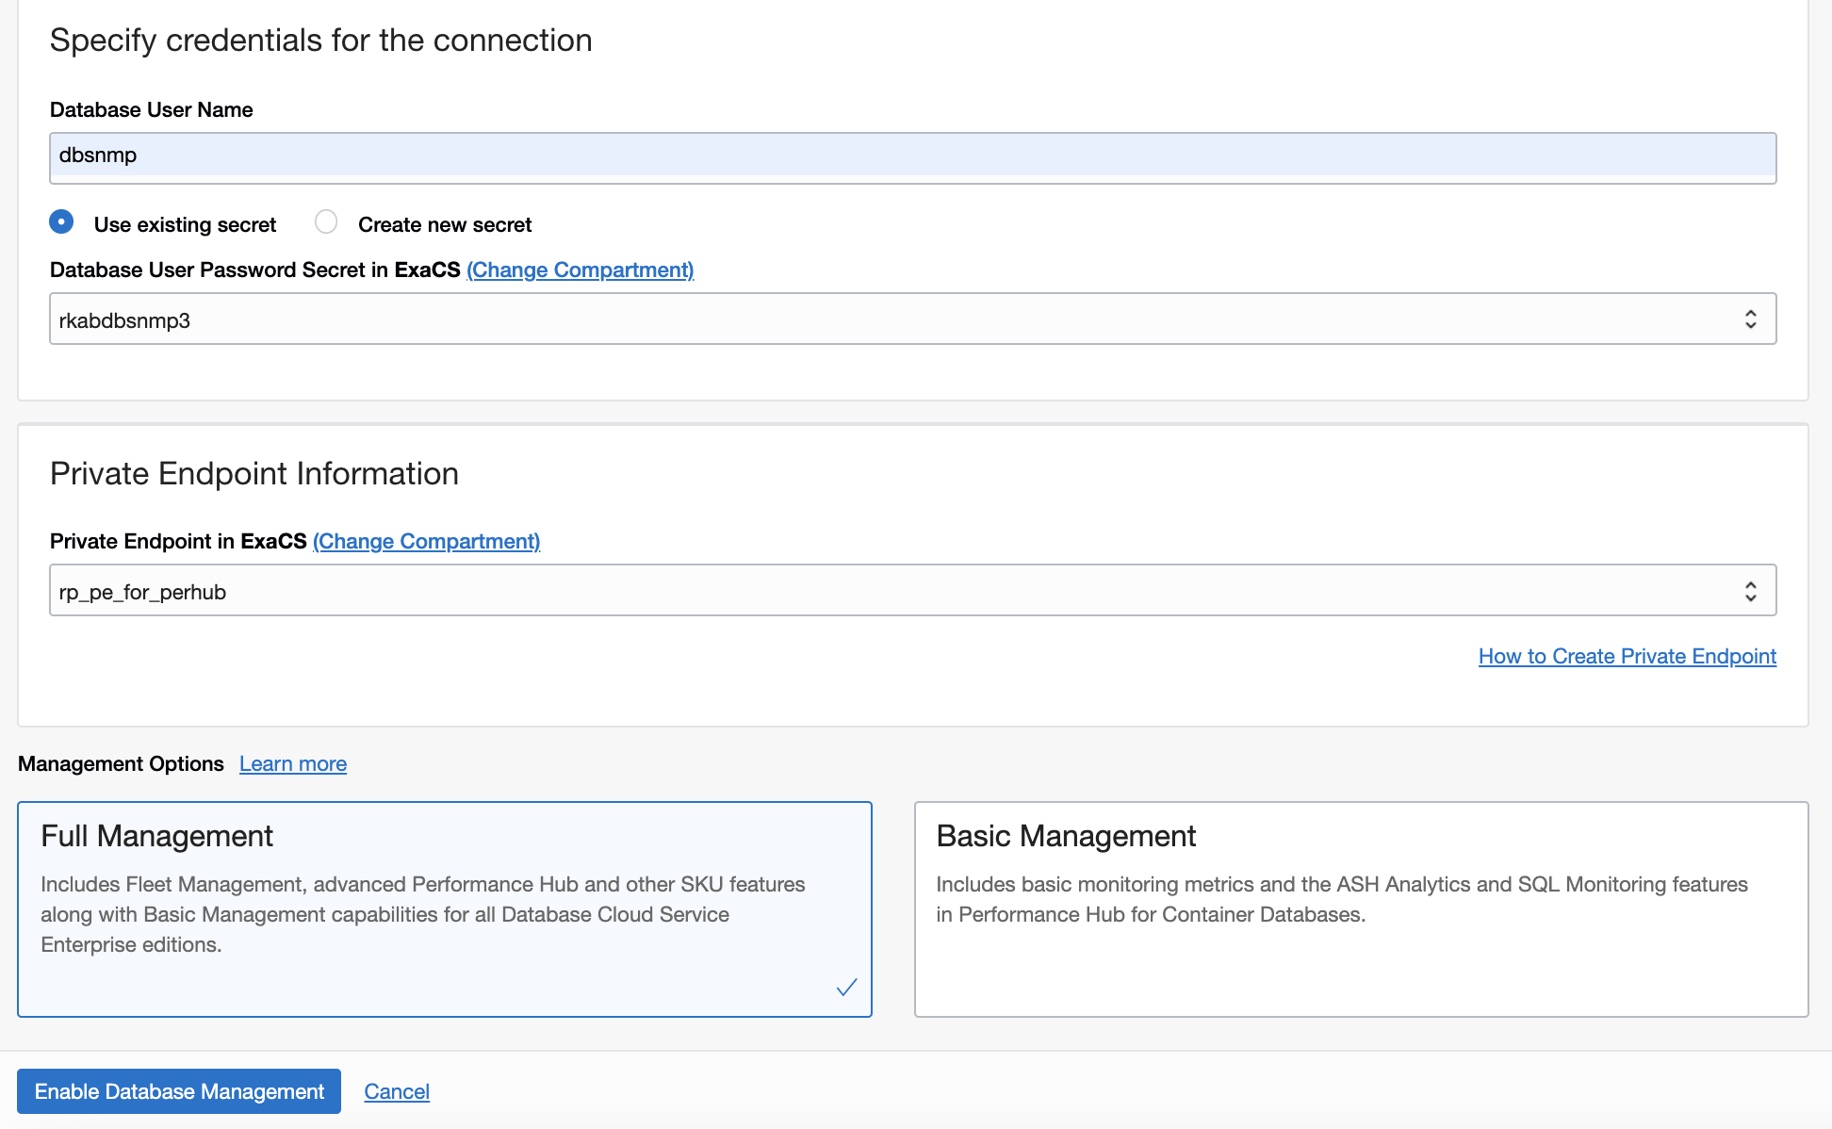
Task: Select the Use existing secret radio button
Action: [61, 222]
